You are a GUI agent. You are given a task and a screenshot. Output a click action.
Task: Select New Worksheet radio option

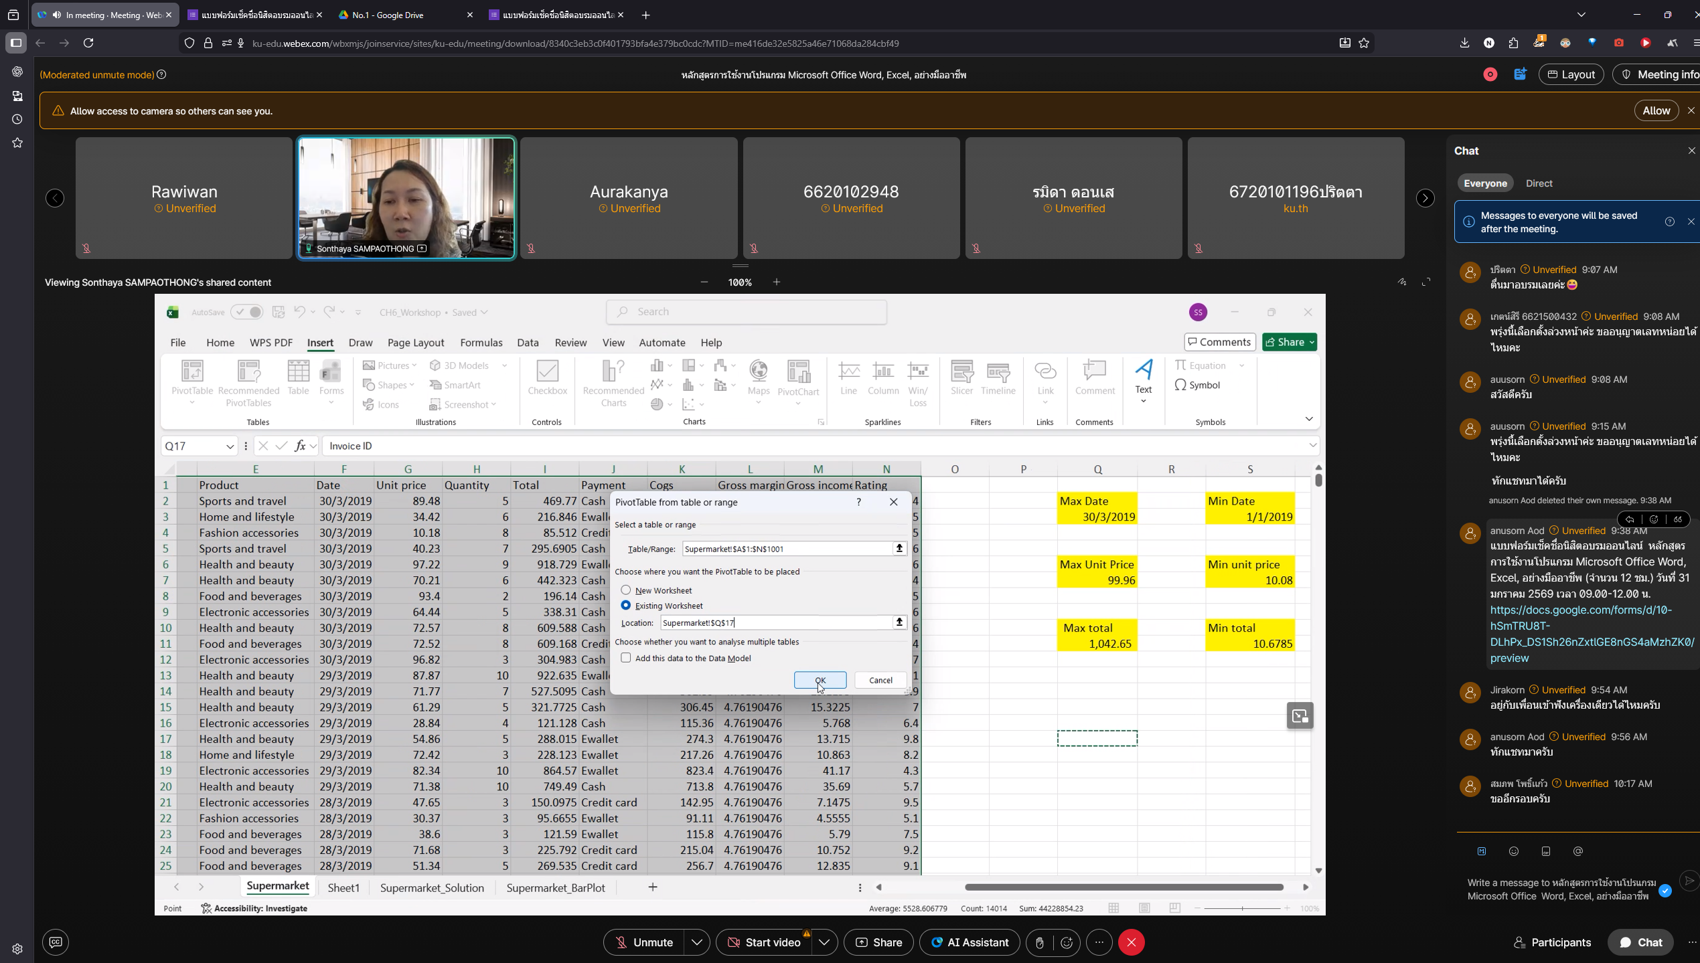coord(626,590)
